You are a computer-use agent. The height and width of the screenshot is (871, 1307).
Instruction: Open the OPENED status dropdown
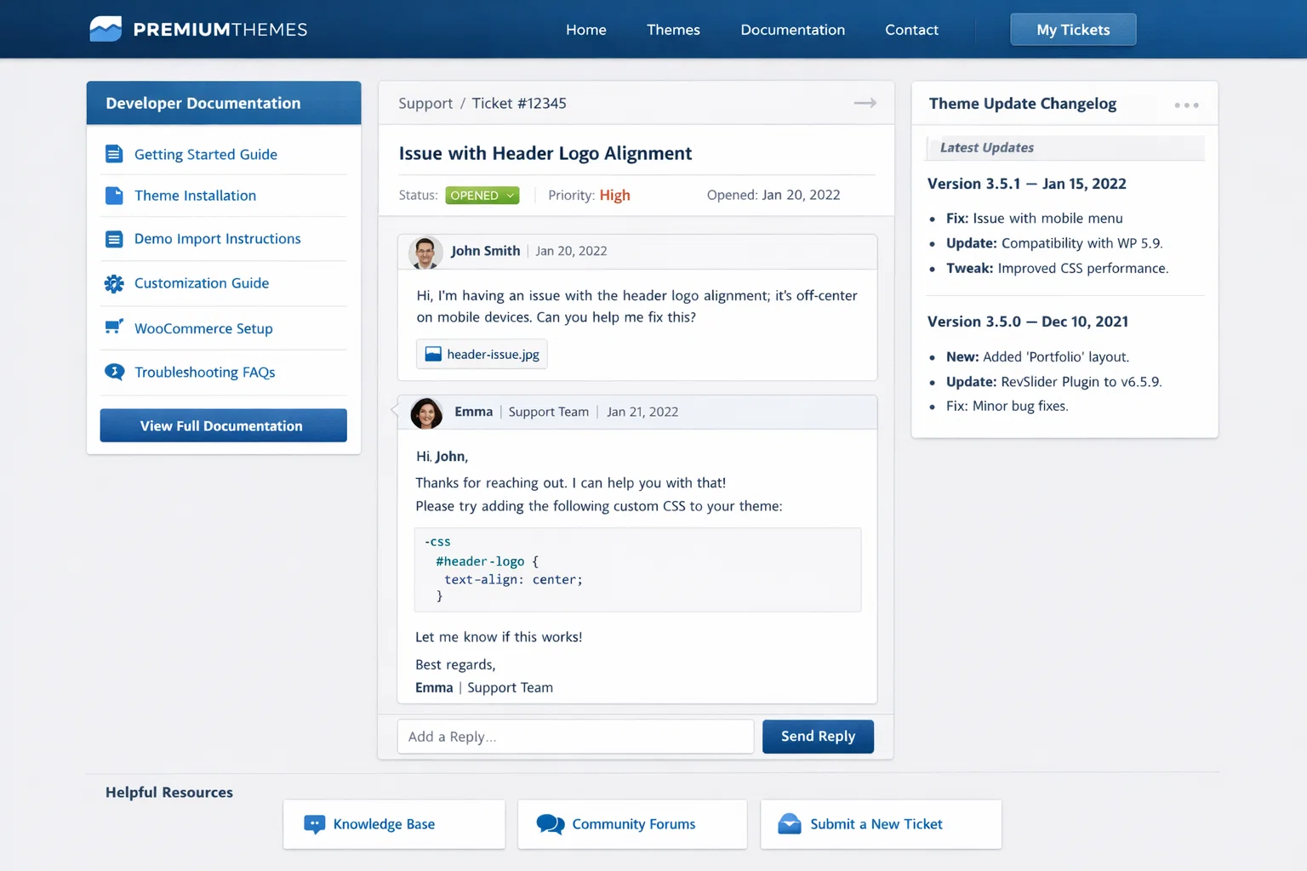(482, 196)
